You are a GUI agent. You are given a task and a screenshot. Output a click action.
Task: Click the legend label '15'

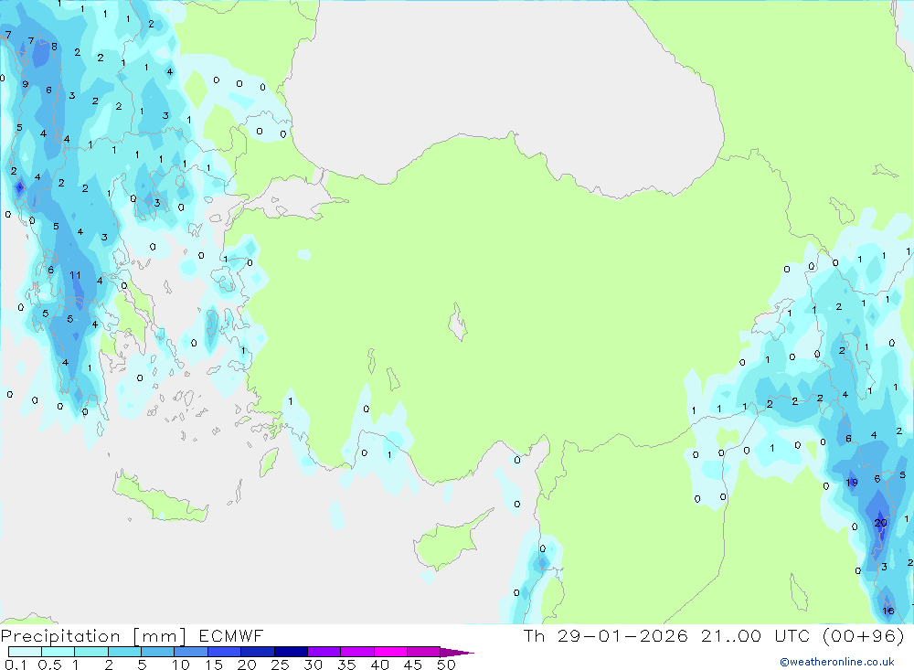pyautogui.click(x=214, y=665)
